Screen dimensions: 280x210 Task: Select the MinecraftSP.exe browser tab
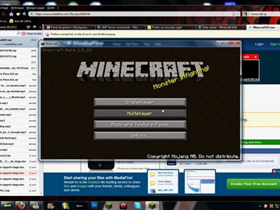pyautogui.click(x=263, y=27)
